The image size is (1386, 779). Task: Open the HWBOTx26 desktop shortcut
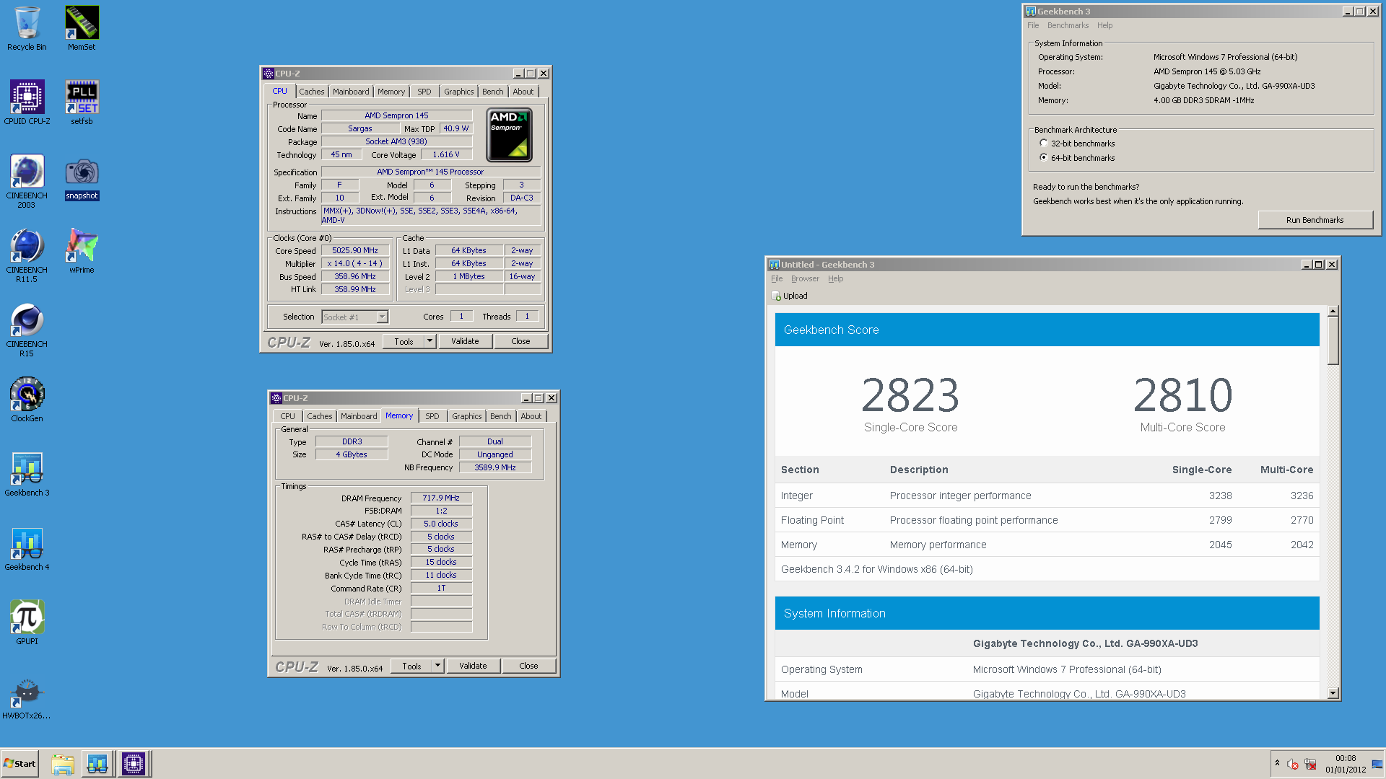[x=27, y=697]
